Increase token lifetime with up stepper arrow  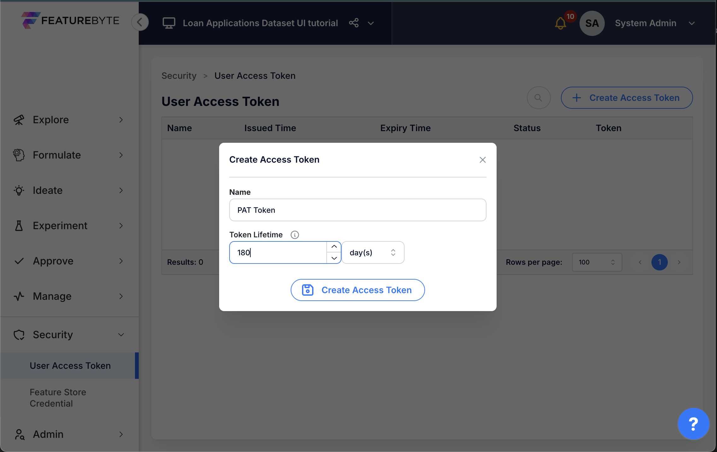click(334, 246)
